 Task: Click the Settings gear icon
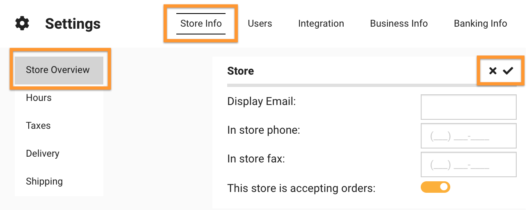tap(22, 23)
